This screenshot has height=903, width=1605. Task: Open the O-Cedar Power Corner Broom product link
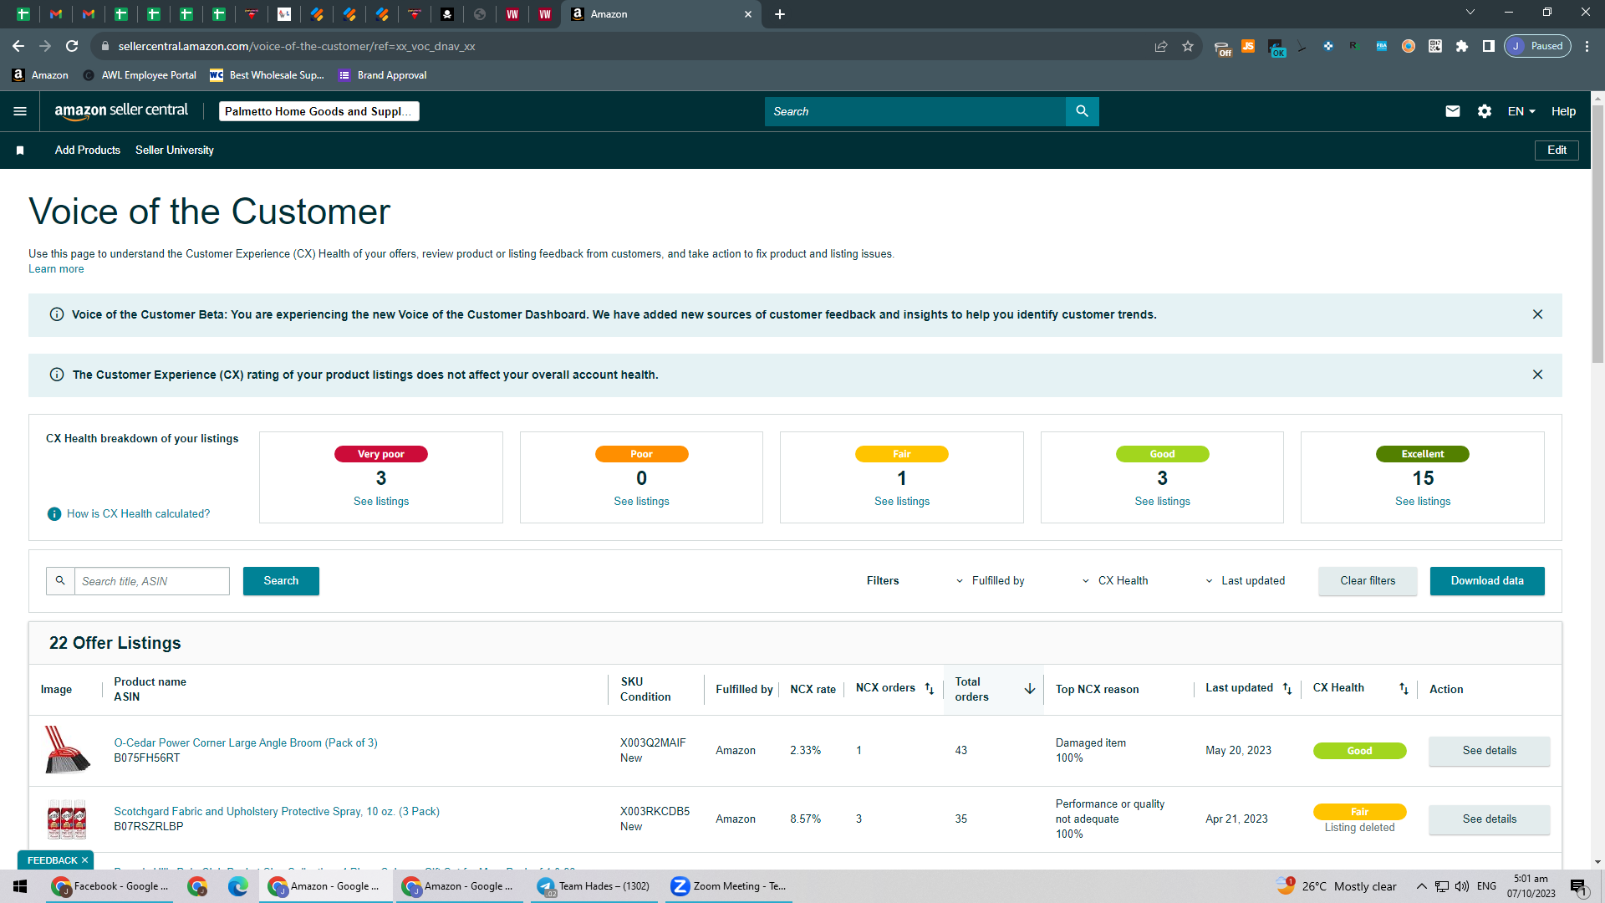(246, 743)
